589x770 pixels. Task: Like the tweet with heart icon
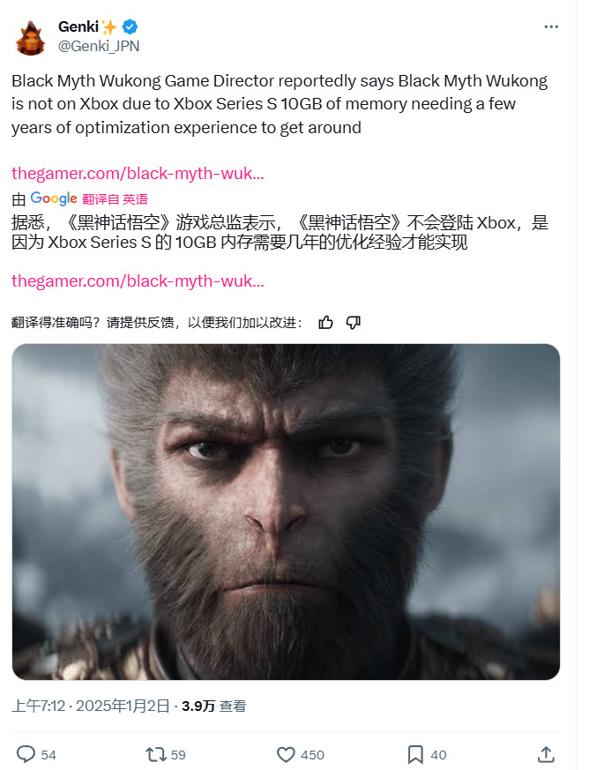point(286,754)
